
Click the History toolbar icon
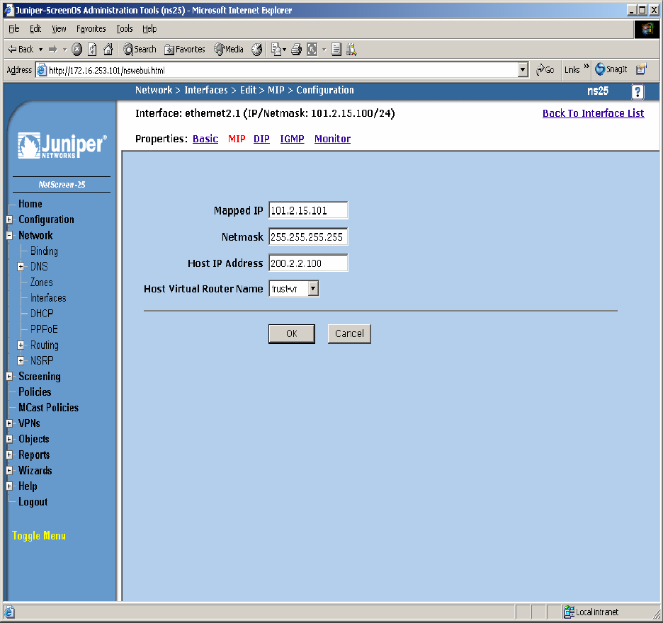click(256, 50)
